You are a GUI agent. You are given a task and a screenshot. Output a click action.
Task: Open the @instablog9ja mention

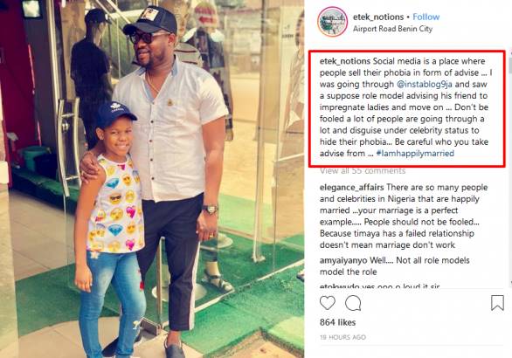[x=425, y=84]
